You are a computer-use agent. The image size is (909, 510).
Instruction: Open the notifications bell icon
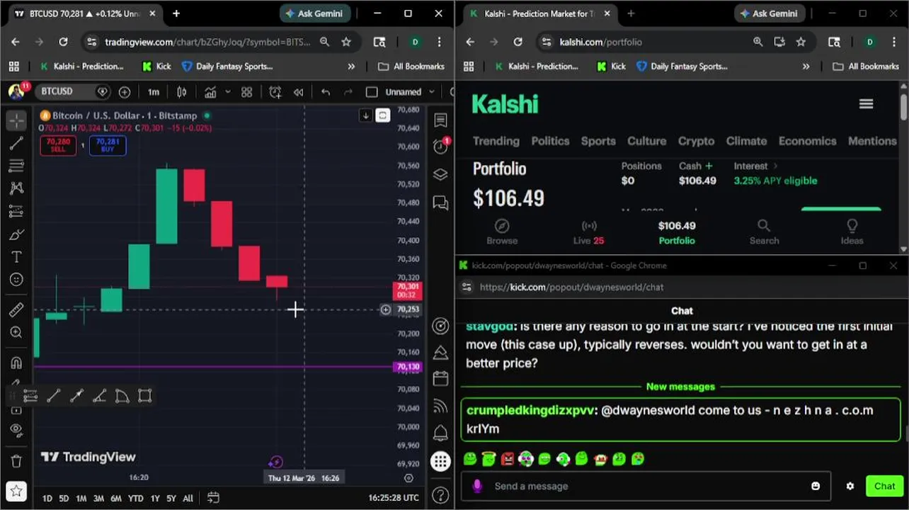pos(440,433)
